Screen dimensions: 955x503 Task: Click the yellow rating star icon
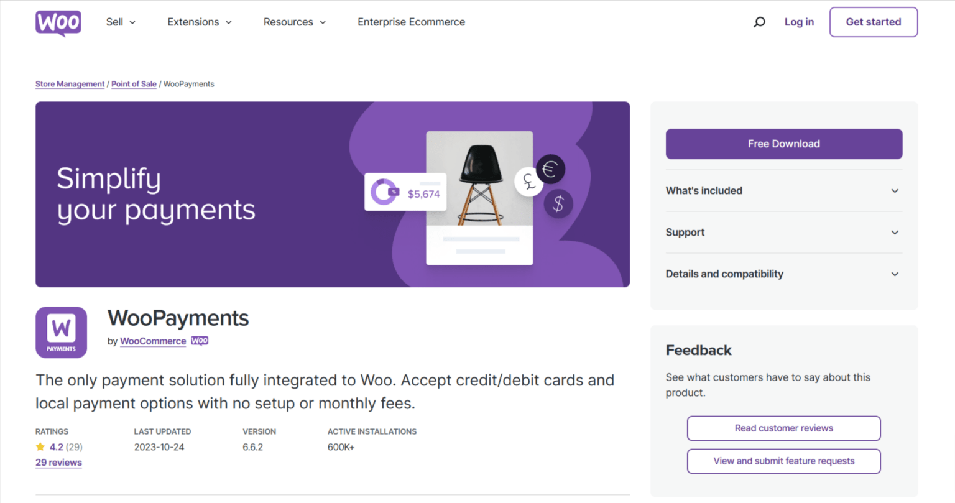tap(40, 447)
